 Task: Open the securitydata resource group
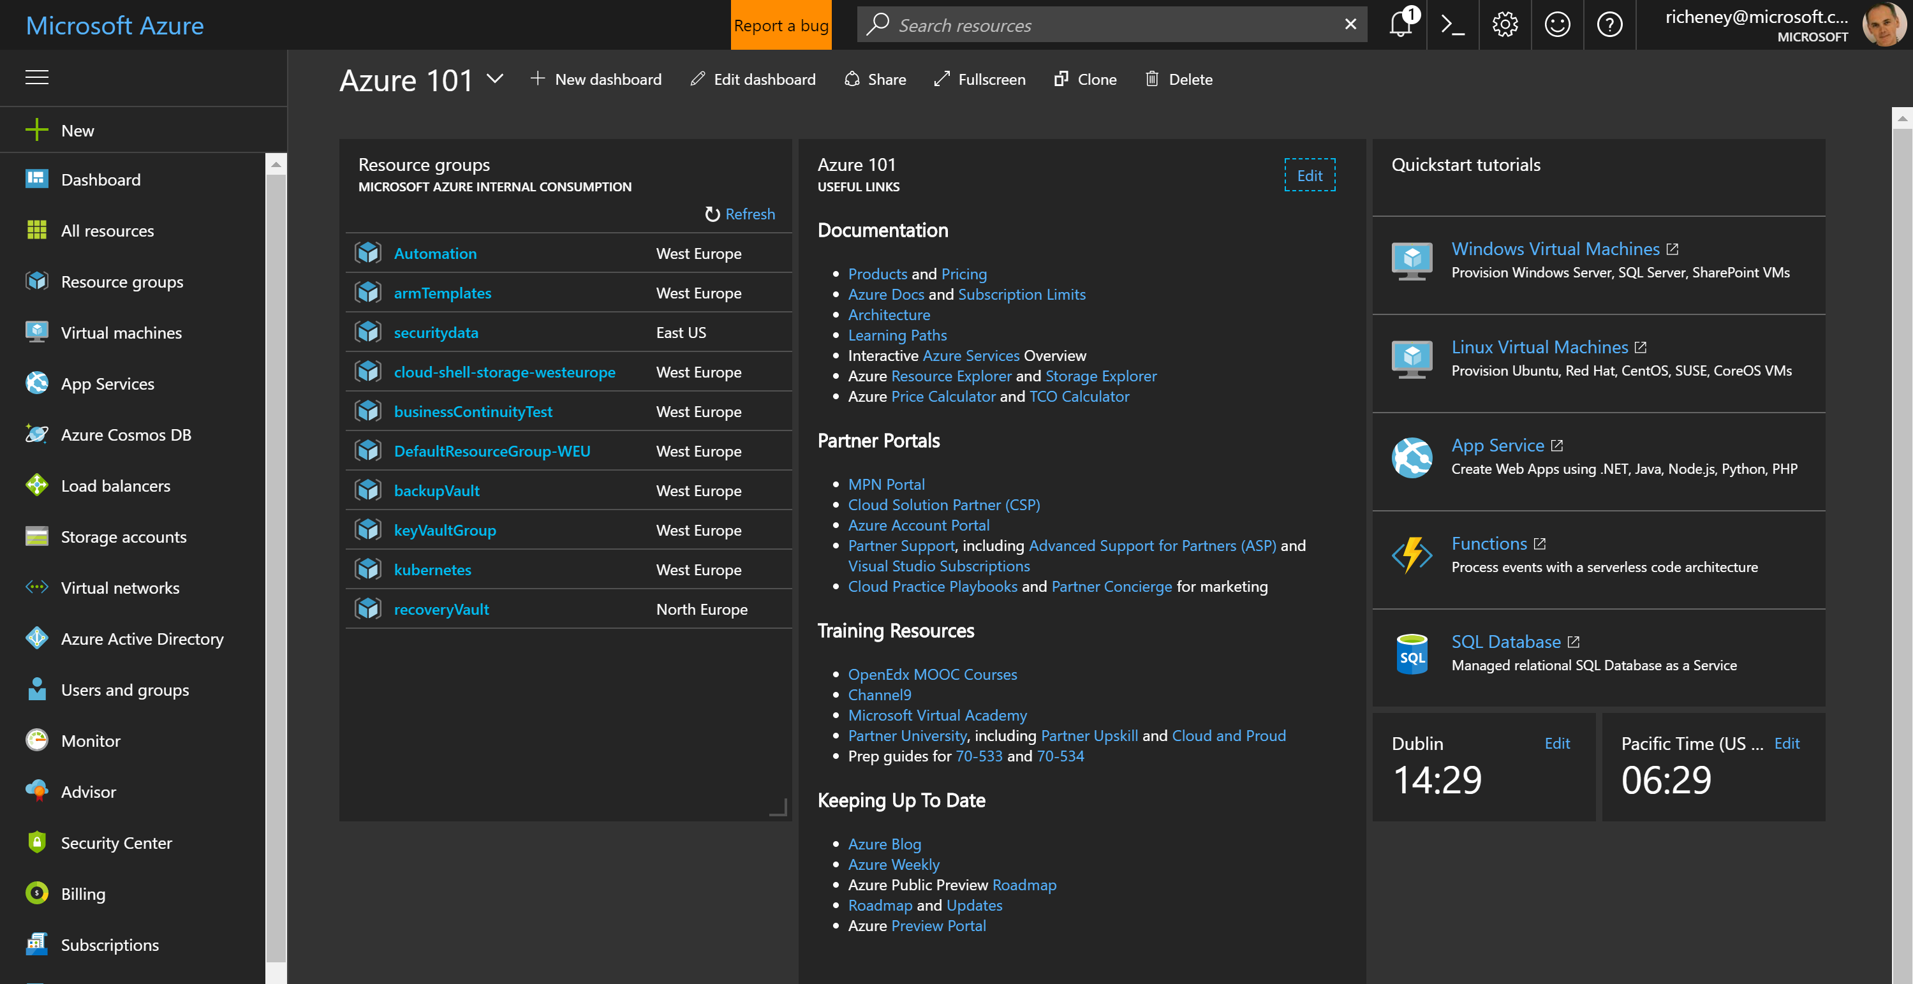436,333
